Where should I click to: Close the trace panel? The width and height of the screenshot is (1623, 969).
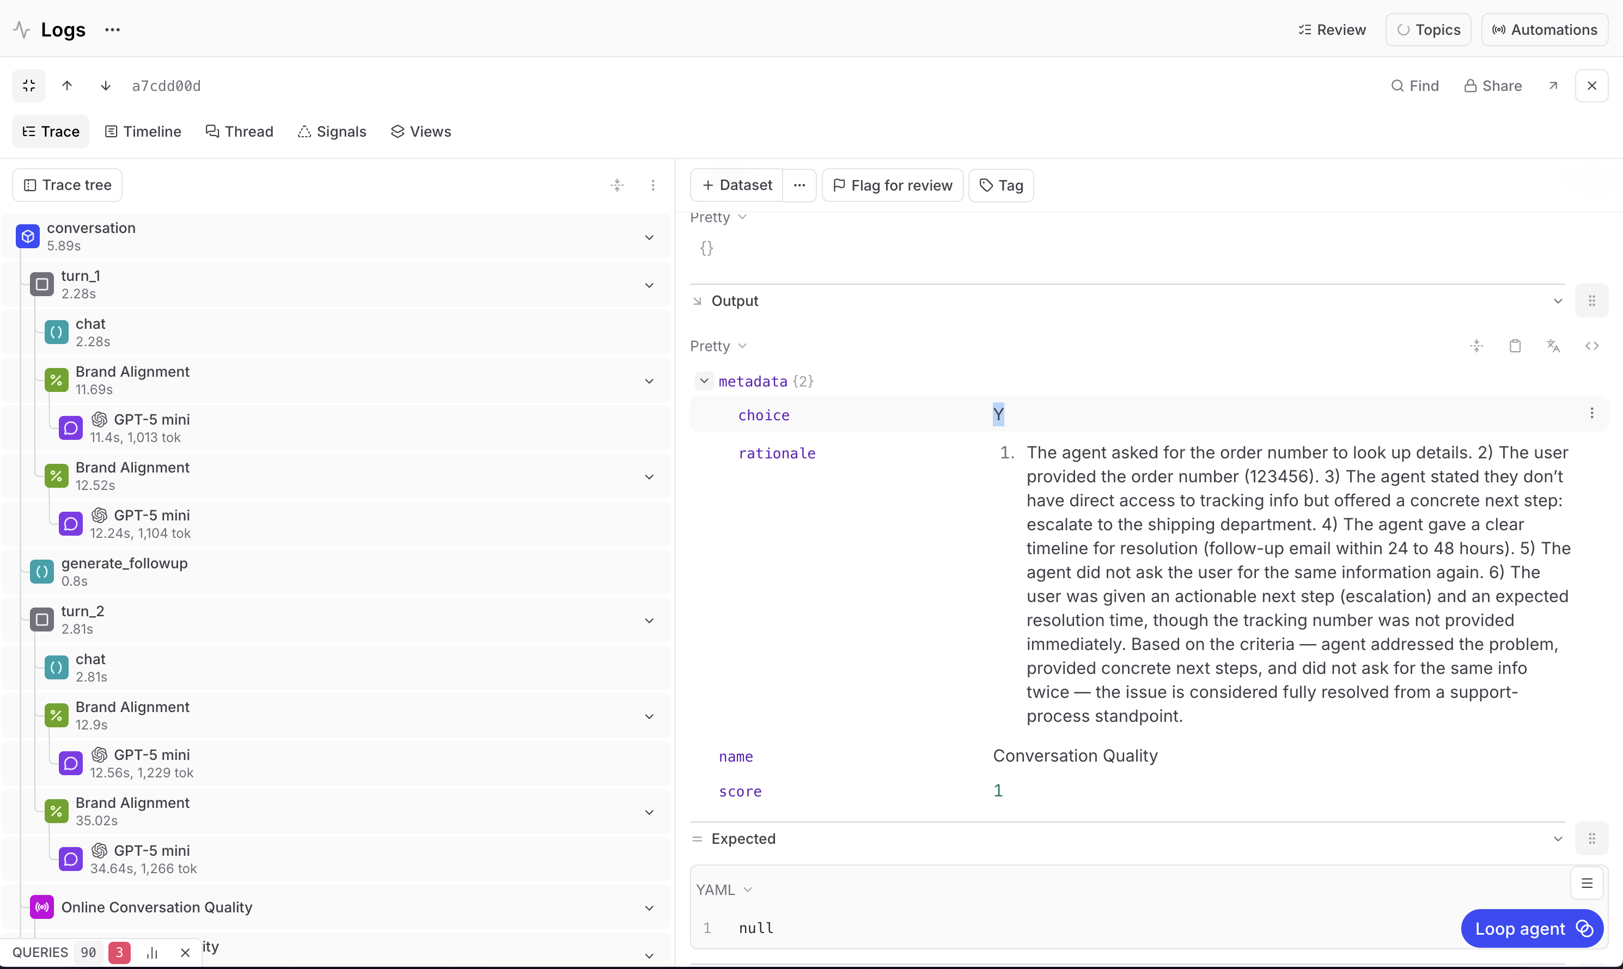(1591, 85)
